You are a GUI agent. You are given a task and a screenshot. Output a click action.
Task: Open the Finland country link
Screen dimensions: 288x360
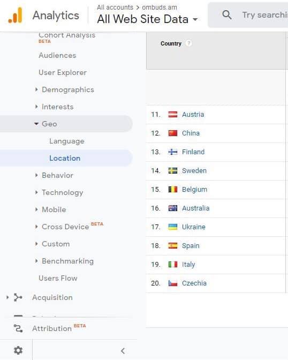(193, 152)
